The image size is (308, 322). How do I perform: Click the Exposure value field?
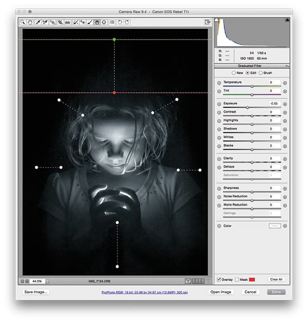pos(274,104)
